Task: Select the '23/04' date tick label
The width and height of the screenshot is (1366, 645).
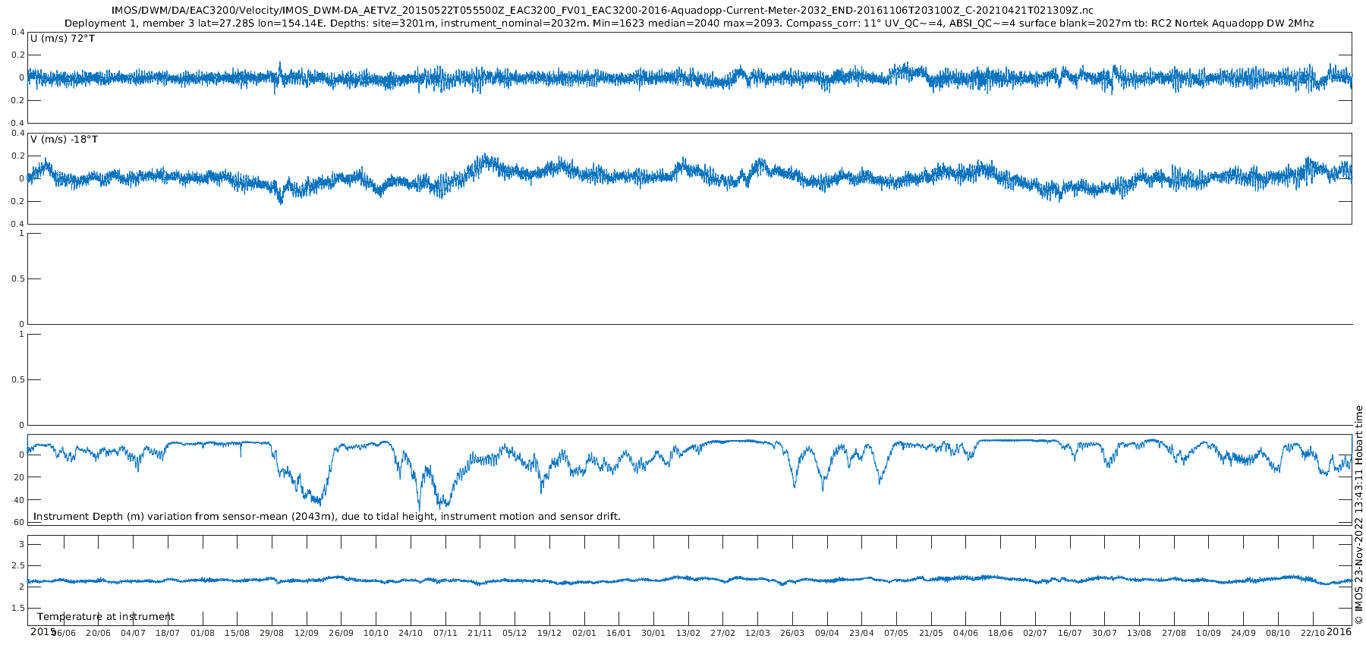Action: pos(861,633)
